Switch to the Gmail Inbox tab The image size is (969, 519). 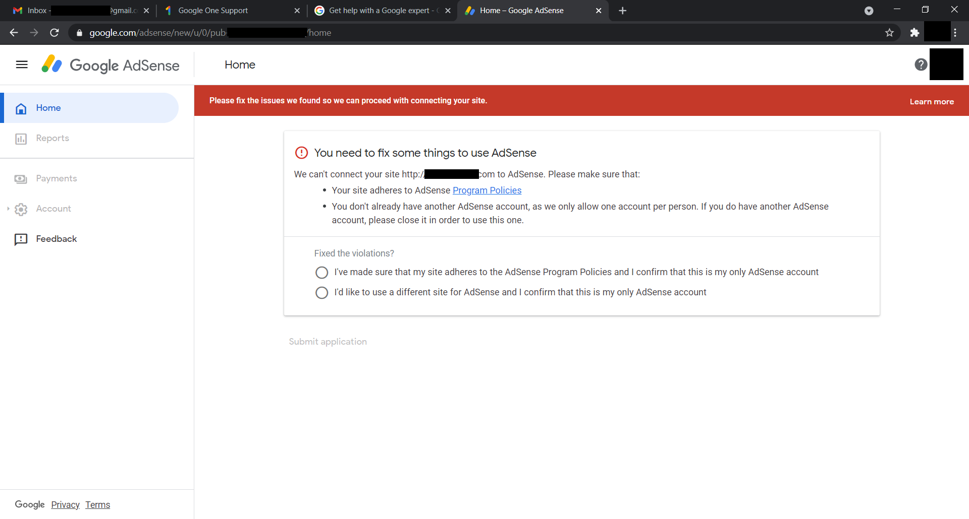click(x=81, y=11)
